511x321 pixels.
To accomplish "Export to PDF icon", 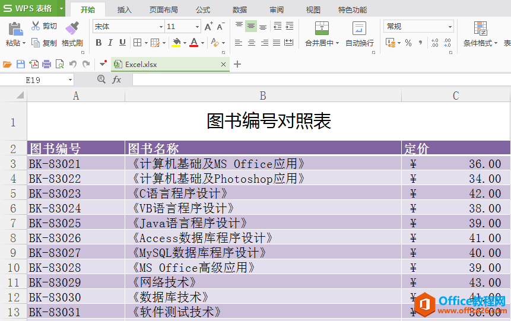I will point(34,64).
